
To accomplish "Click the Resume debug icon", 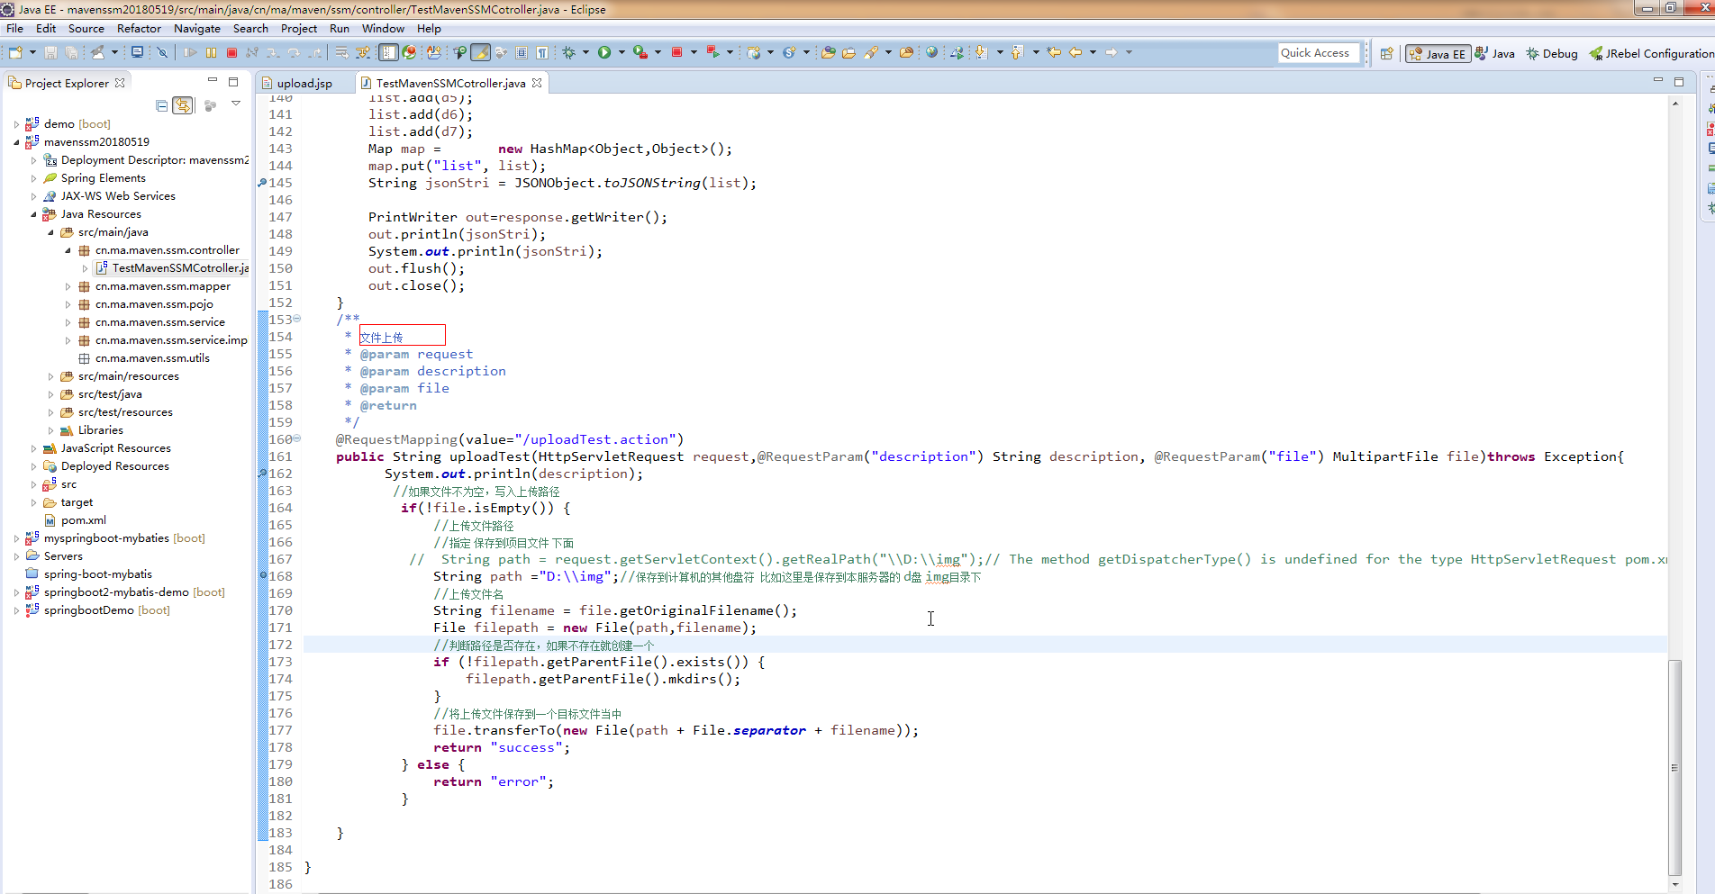I will (x=190, y=53).
